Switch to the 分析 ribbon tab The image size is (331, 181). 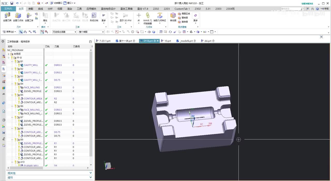tap(50, 9)
